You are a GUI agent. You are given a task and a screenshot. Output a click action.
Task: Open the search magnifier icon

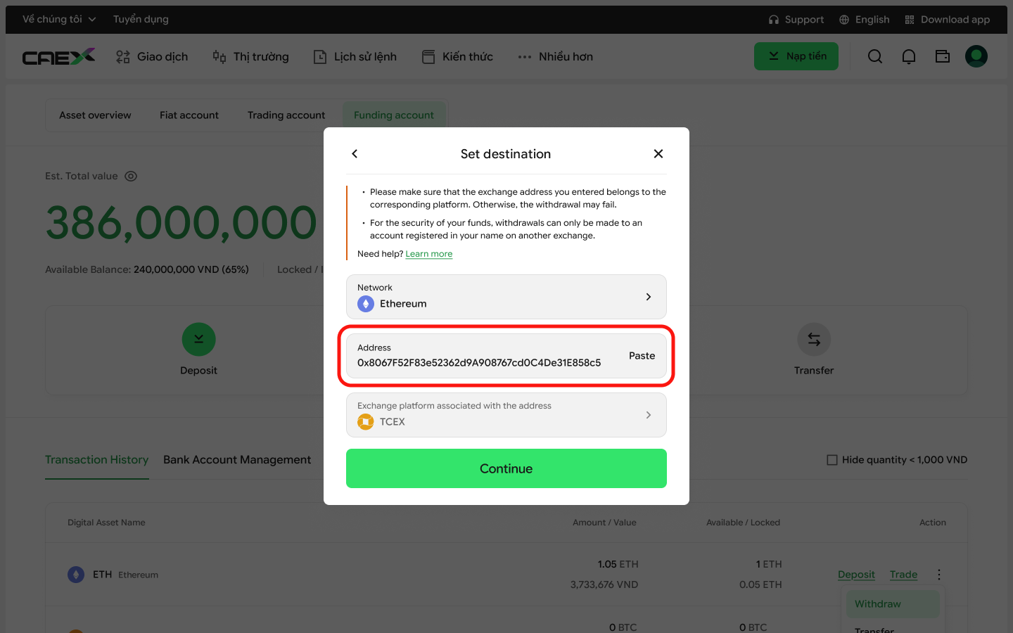(875, 56)
